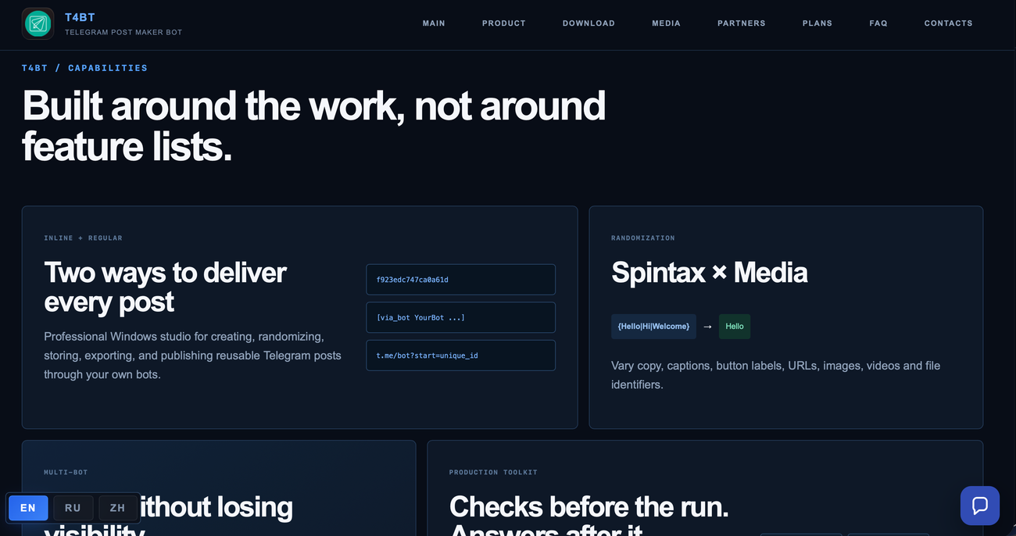Open the PARTNERS nav item
The image size is (1016, 536).
click(742, 23)
